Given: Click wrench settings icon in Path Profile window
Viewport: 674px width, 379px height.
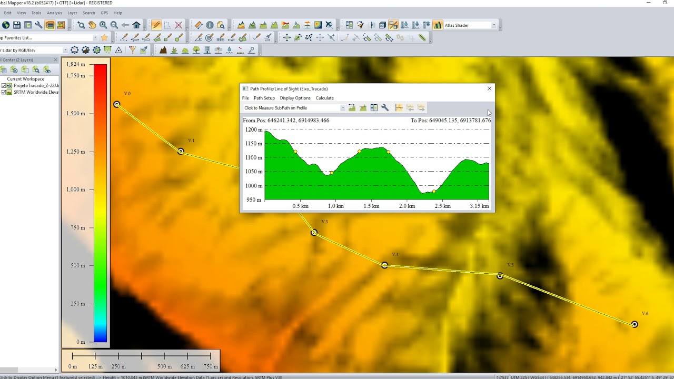Looking at the screenshot, I should [x=385, y=108].
